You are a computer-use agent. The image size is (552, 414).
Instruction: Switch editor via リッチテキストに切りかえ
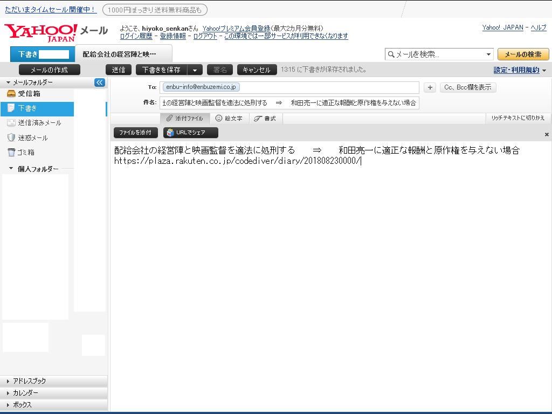(x=517, y=118)
